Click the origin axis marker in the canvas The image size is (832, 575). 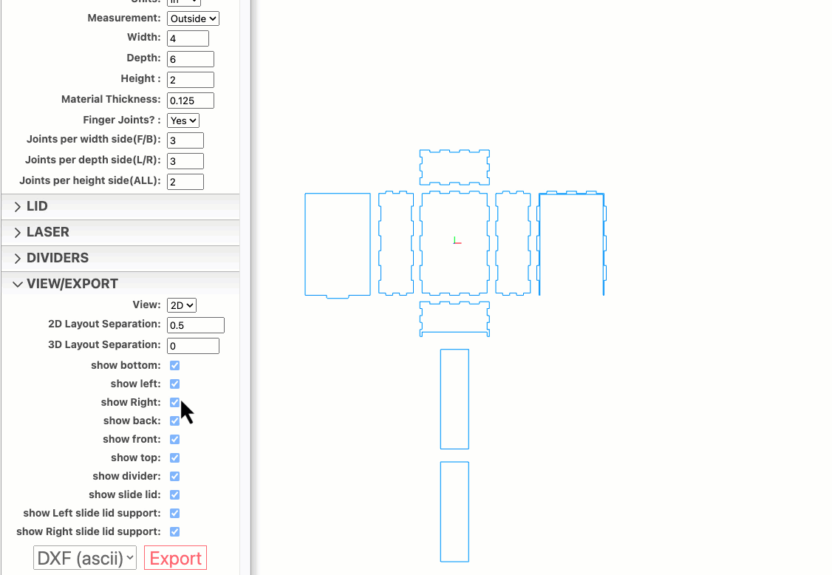coord(457,241)
